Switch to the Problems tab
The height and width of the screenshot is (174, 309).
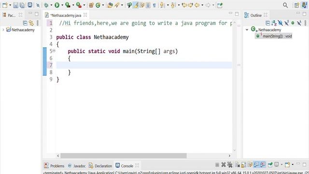54,166
